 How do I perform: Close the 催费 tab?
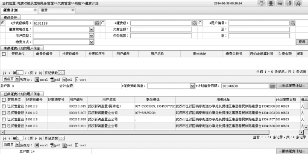[x=73, y=10]
